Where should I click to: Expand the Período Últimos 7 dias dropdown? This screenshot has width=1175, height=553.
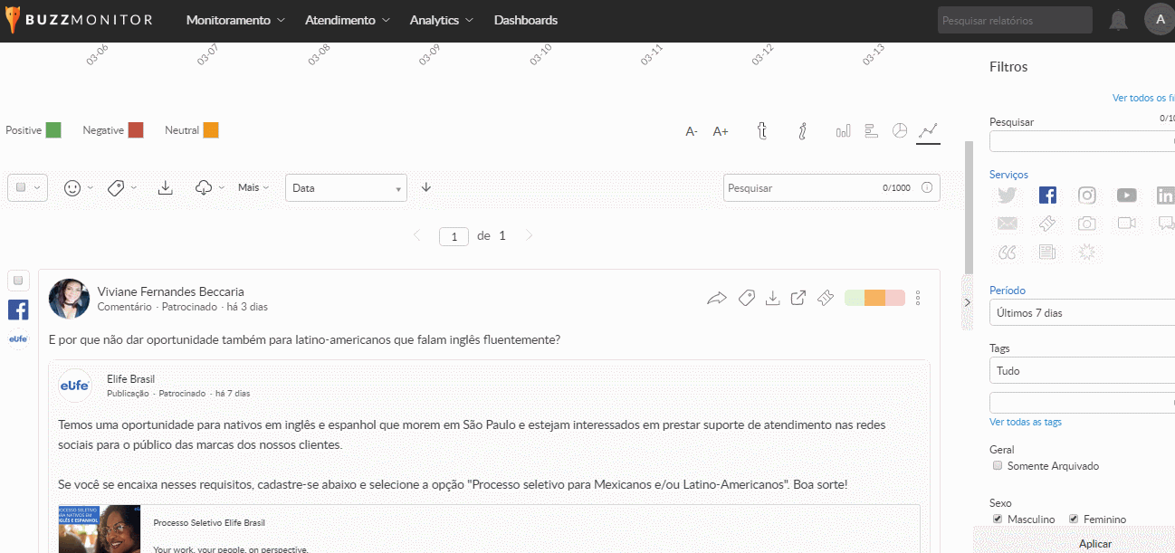[1082, 313]
